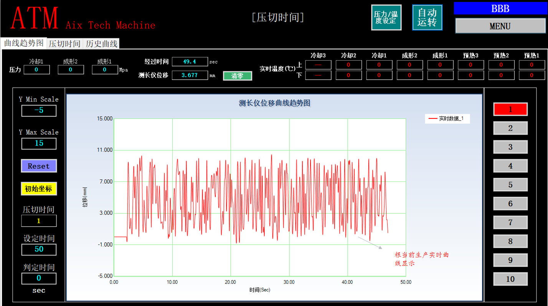The height and width of the screenshot is (306, 548).
Task: Open the 压力/温度设定 settings panel
Action: tap(386, 17)
